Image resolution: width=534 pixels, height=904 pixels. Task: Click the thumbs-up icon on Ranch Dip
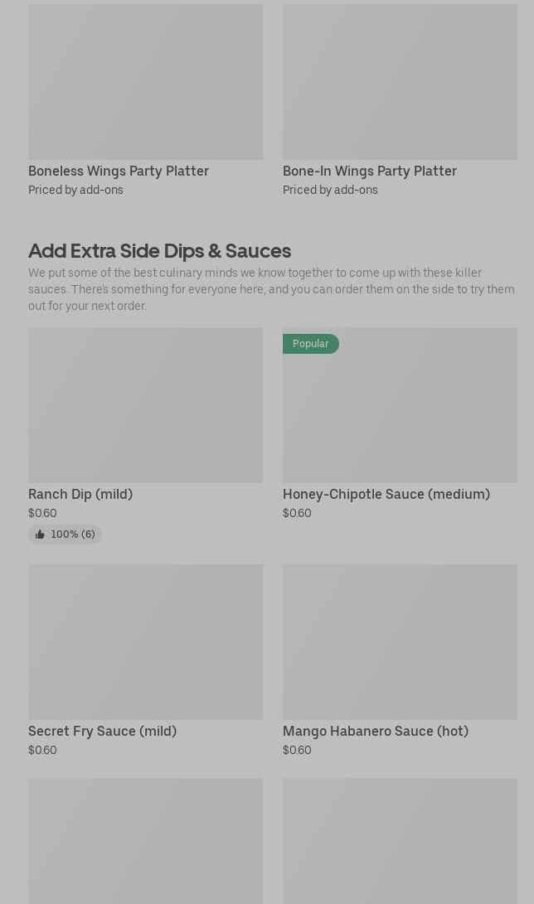click(x=40, y=534)
